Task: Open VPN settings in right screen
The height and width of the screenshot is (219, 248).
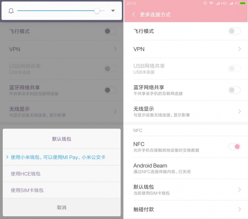Action: [186, 49]
